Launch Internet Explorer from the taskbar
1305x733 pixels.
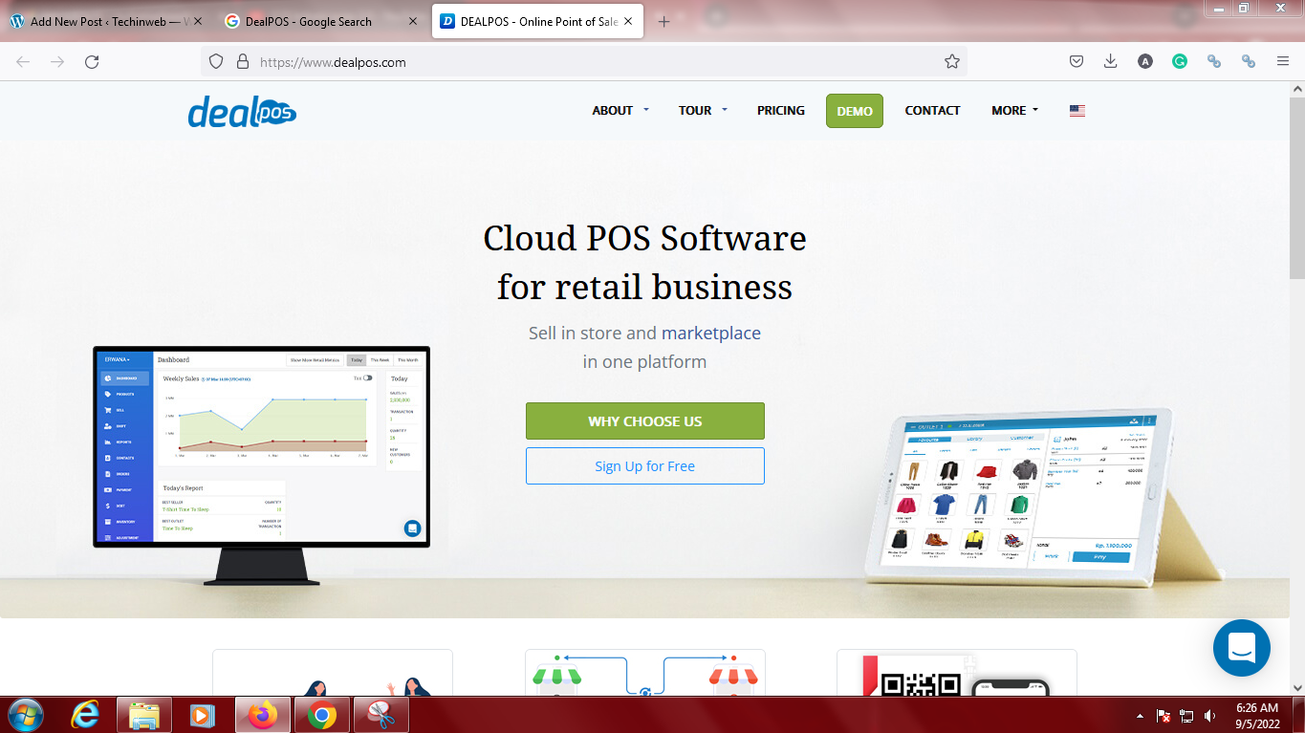tap(86, 715)
